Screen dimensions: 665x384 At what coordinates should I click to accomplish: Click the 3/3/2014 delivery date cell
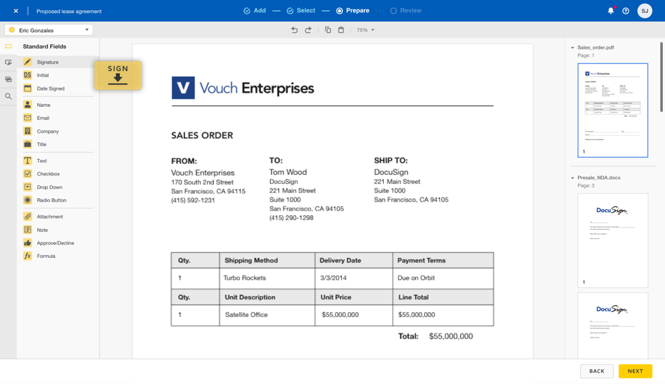coord(354,278)
